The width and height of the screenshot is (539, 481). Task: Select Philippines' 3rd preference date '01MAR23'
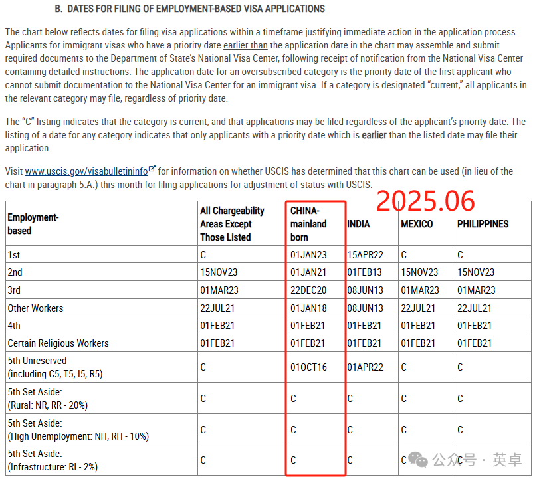[477, 290]
